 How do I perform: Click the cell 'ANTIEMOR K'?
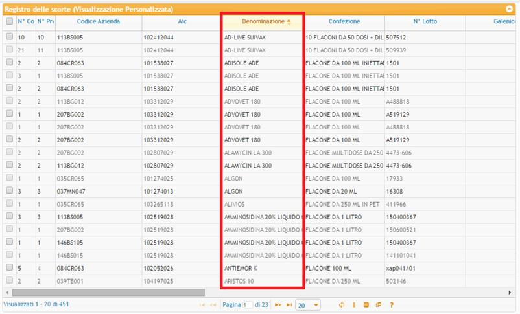coord(241,268)
